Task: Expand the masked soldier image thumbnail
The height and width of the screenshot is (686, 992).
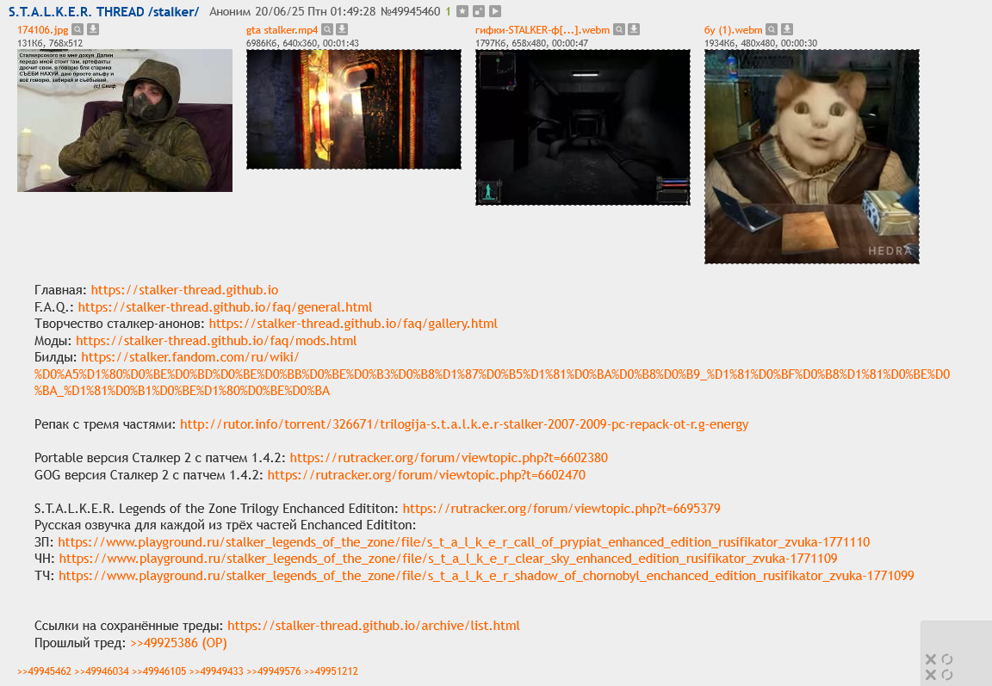Action: (x=125, y=121)
